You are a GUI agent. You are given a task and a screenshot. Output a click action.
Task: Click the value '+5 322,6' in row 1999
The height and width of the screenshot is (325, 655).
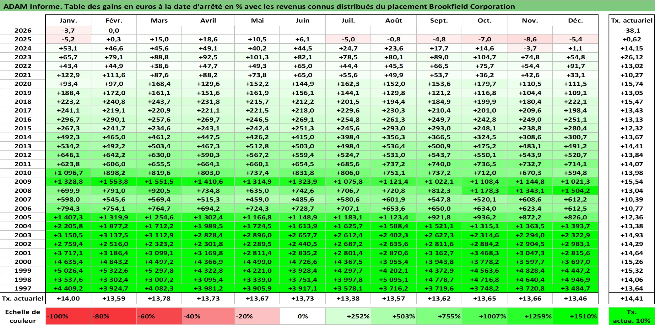pos(114,271)
